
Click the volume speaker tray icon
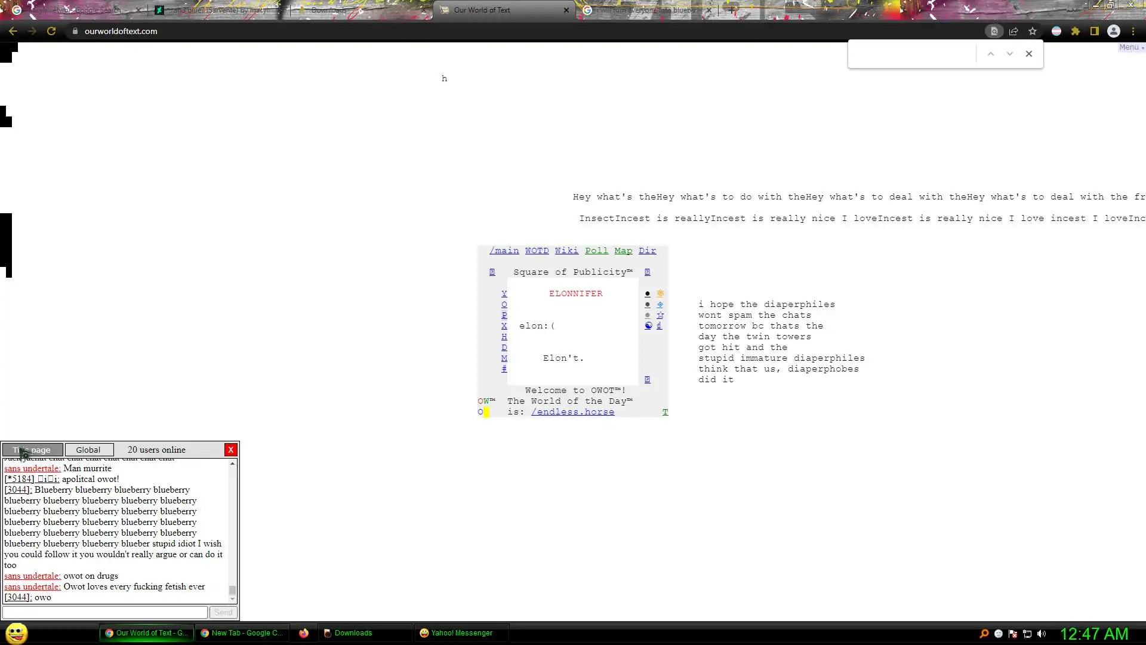click(x=1042, y=634)
